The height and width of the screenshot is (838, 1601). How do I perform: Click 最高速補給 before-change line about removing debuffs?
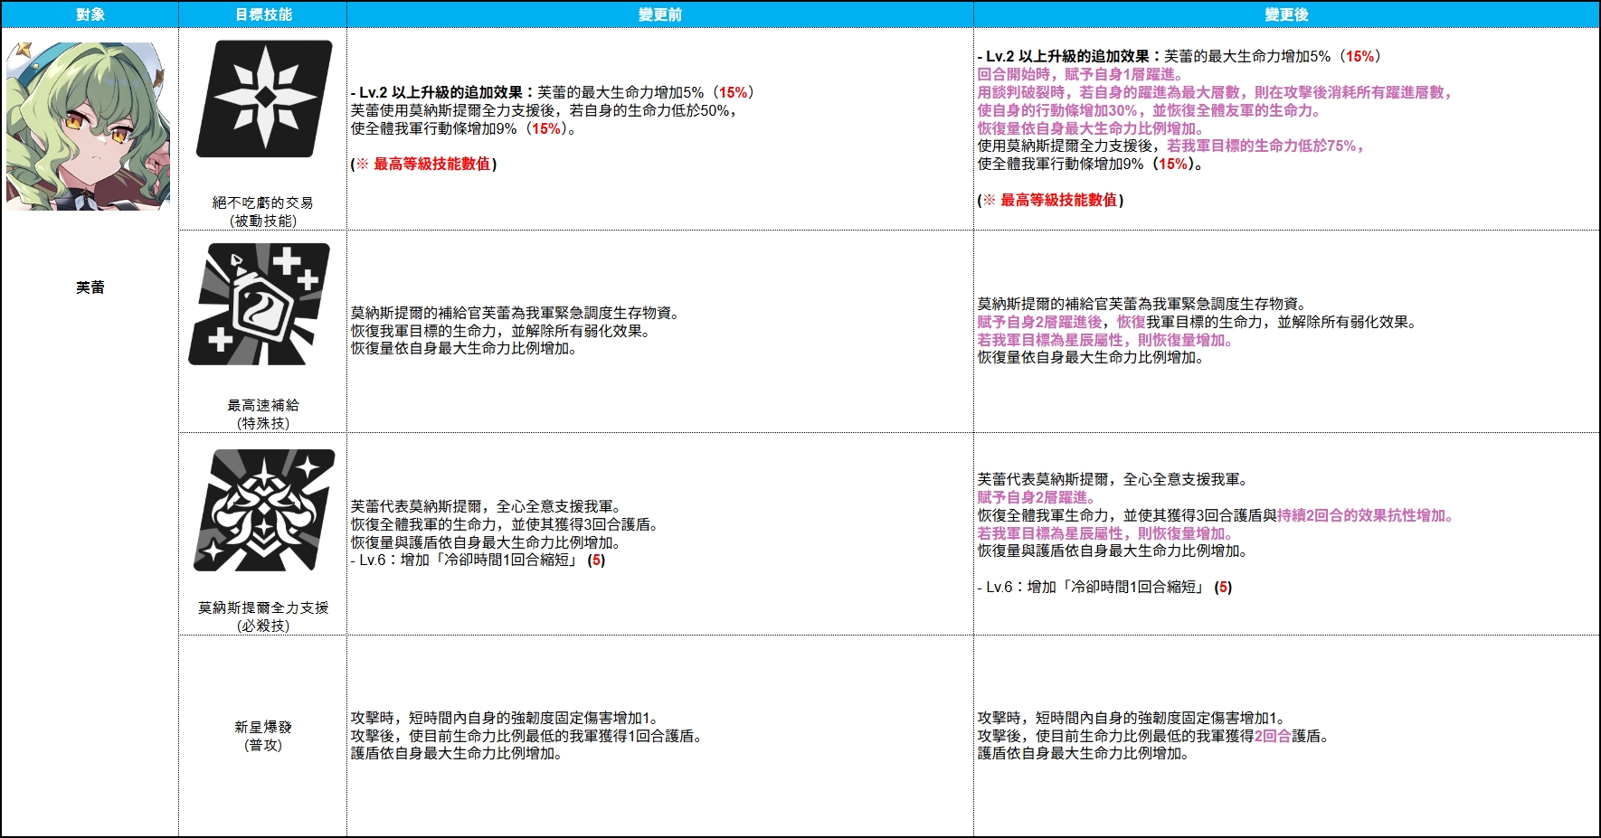point(500,331)
